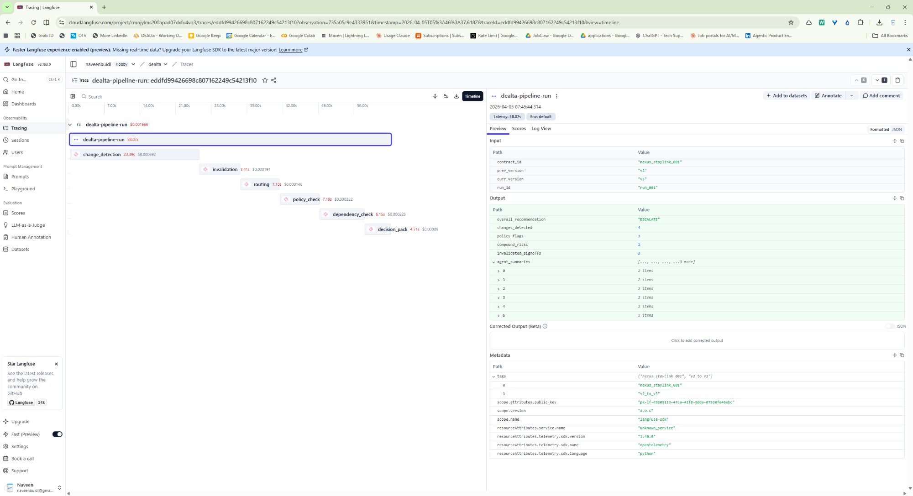Toggle the Corrected Output JSON switch
The width and height of the screenshot is (913, 496).
click(890, 326)
